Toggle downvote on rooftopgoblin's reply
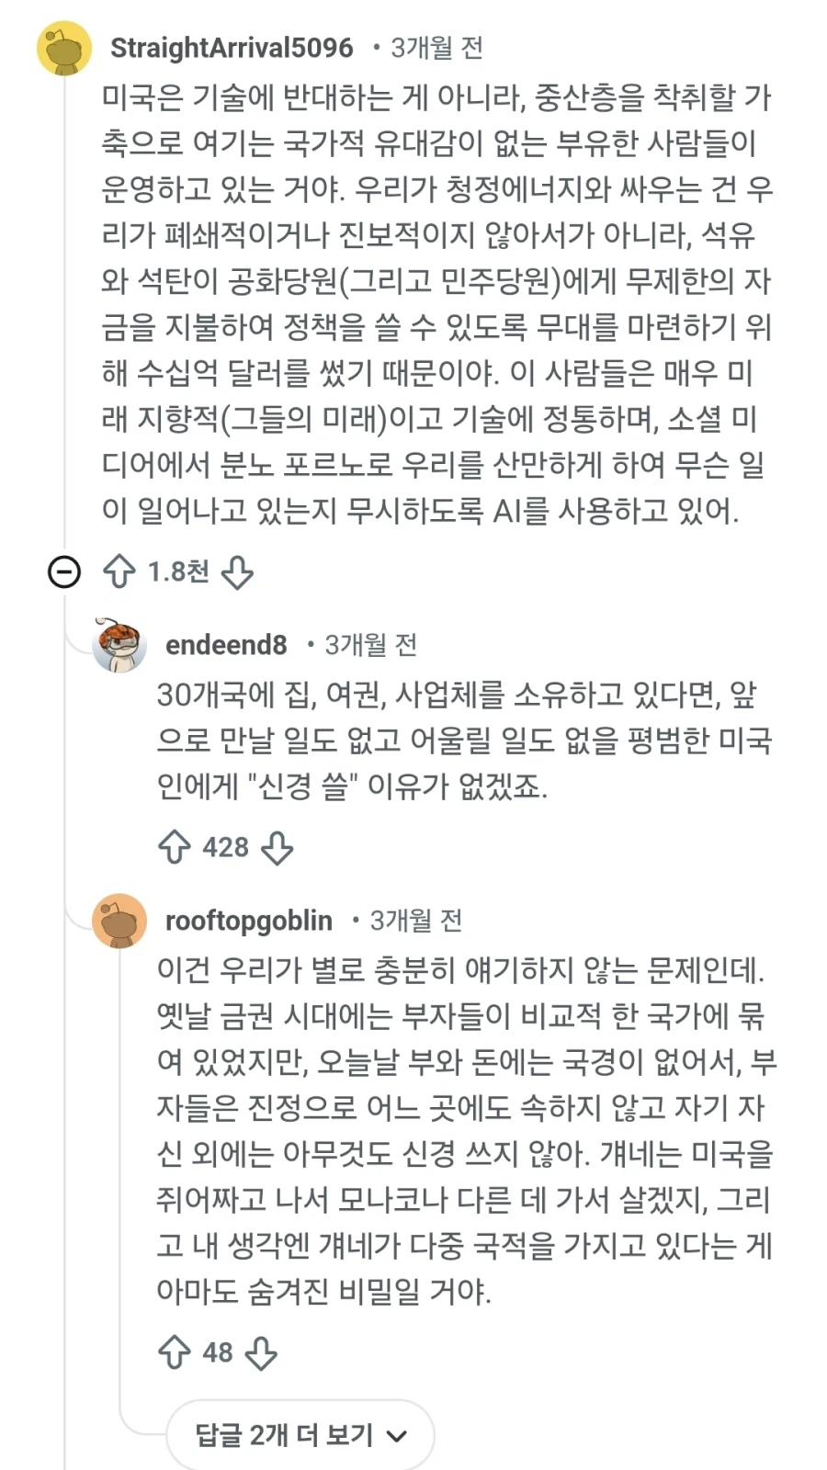This screenshot has height=1470, width=827. point(263,1352)
